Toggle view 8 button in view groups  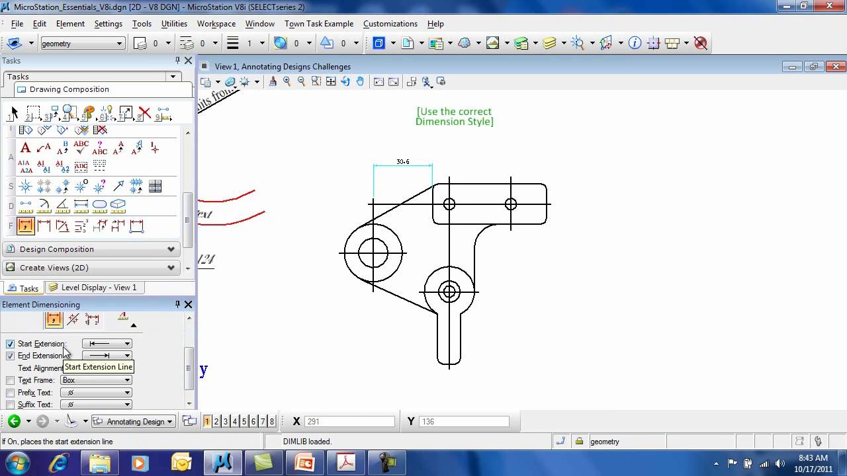point(272,421)
